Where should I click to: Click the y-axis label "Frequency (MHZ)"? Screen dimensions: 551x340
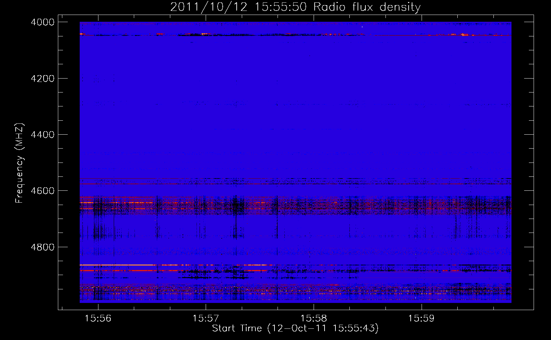19,163
